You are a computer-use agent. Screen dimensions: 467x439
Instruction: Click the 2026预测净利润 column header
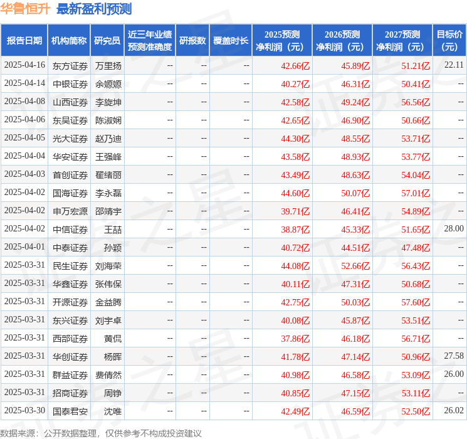point(342,40)
